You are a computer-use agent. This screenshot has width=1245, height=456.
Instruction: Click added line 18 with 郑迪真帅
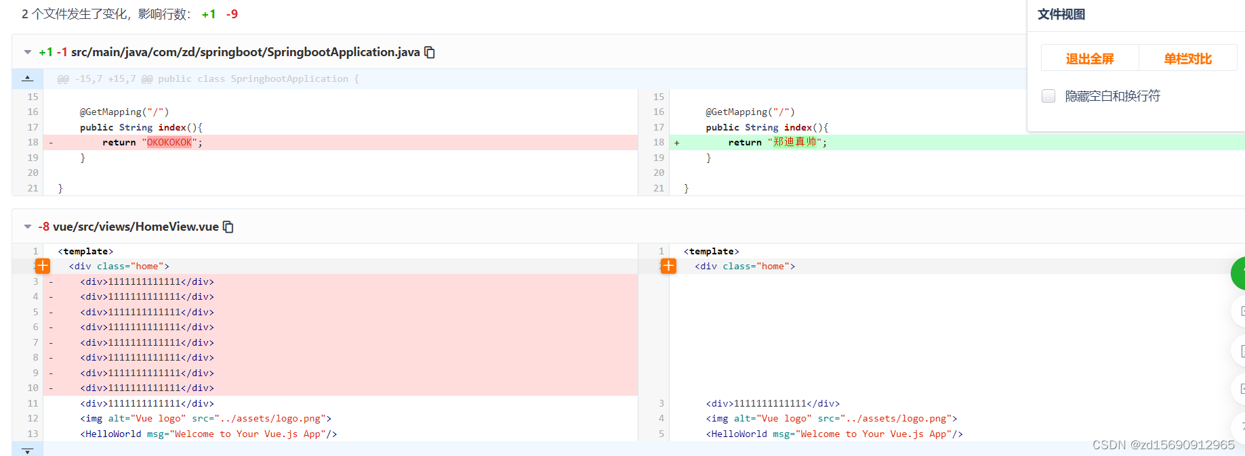click(957, 142)
